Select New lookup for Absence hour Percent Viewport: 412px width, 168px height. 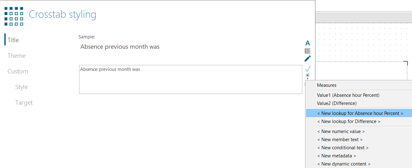(359, 113)
